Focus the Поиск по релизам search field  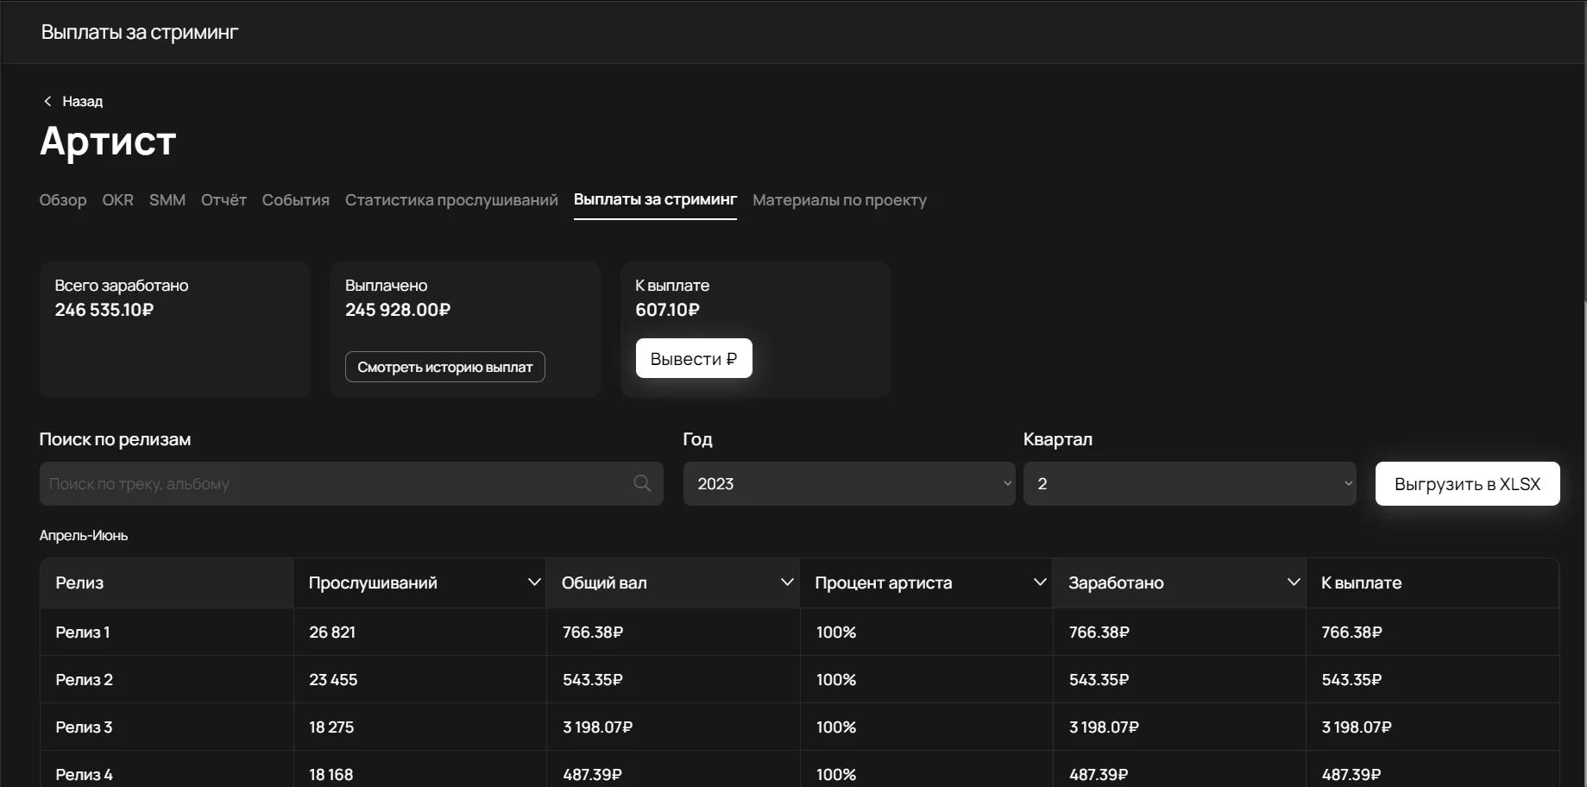coord(337,484)
